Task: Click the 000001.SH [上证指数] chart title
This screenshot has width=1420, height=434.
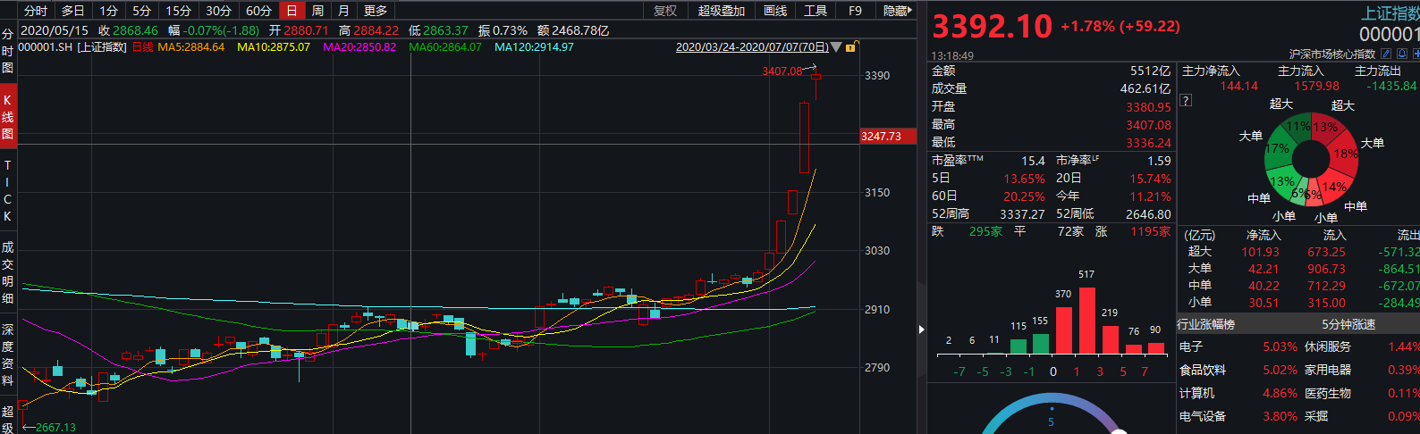Action: [x=72, y=47]
